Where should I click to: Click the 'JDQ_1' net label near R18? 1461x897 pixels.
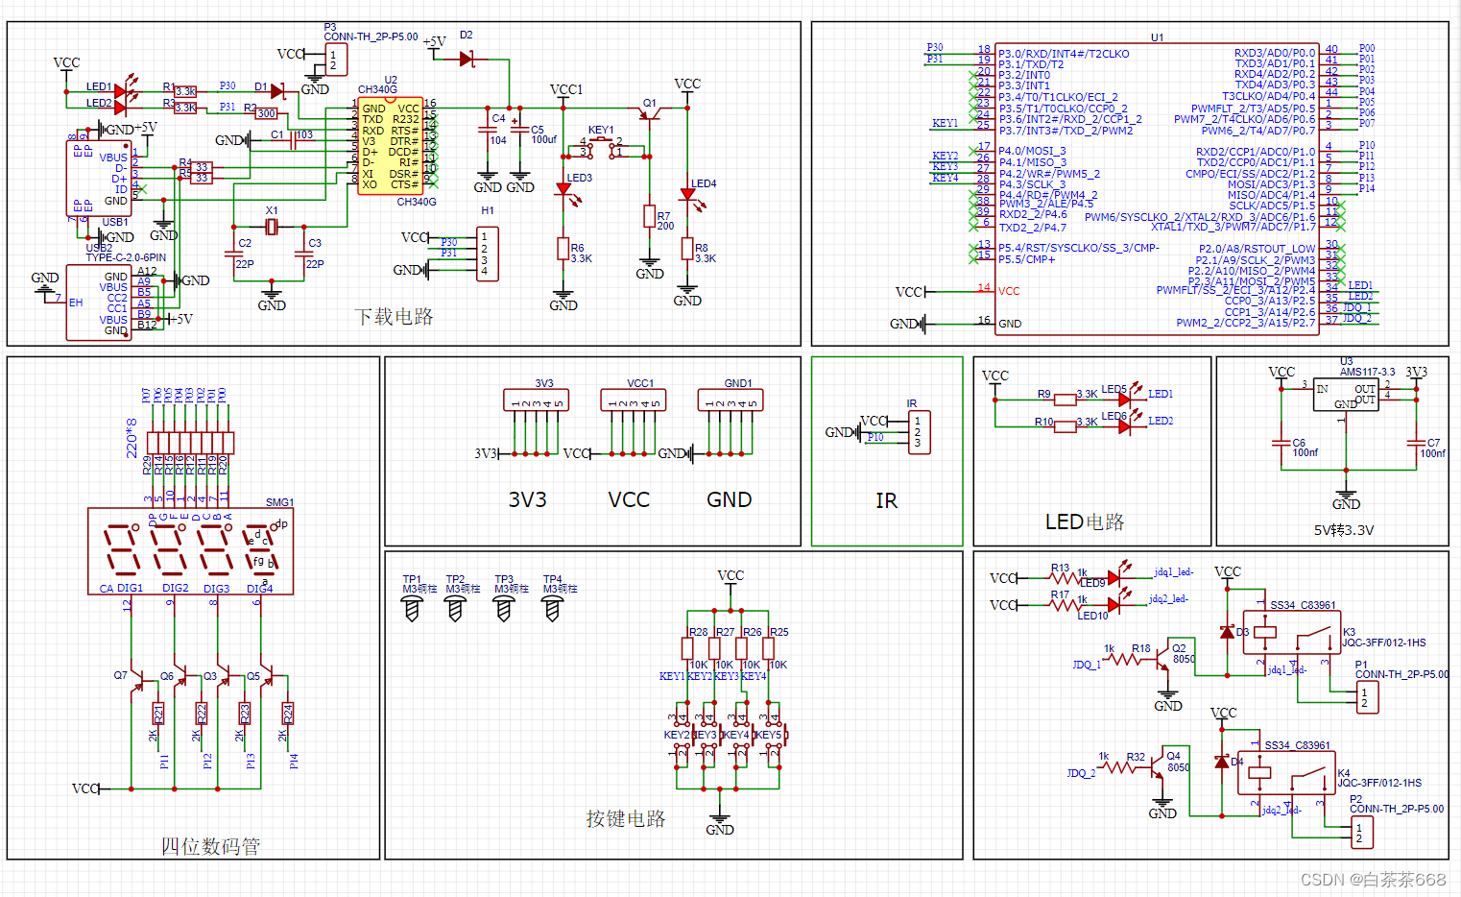click(1086, 665)
